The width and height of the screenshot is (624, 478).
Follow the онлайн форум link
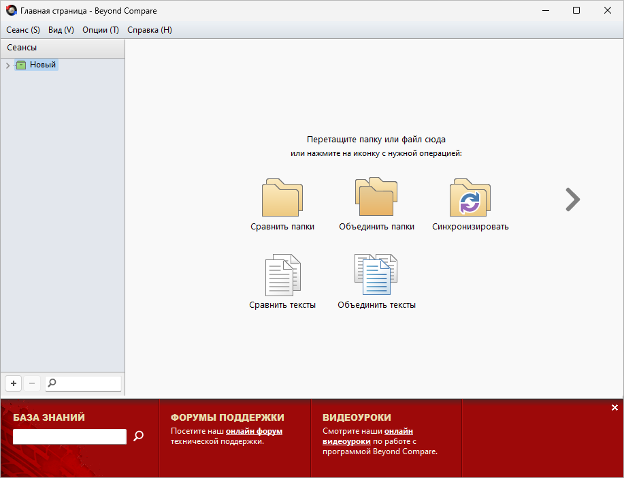254,431
